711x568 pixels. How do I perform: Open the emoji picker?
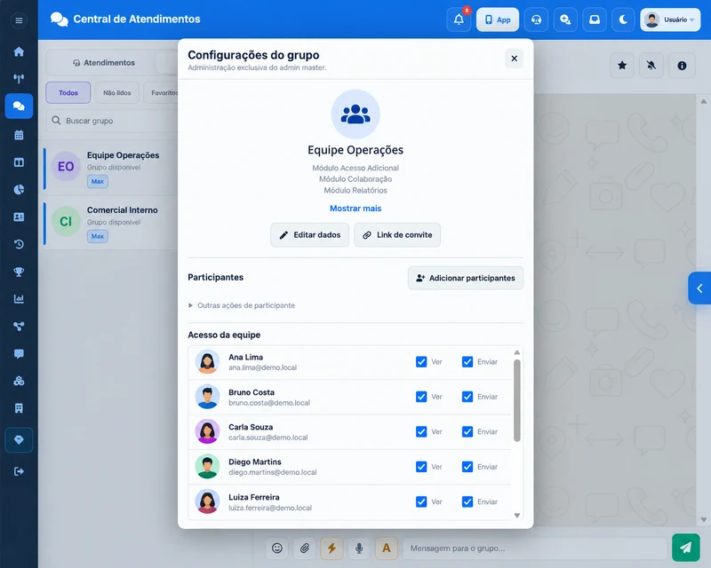coord(277,548)
